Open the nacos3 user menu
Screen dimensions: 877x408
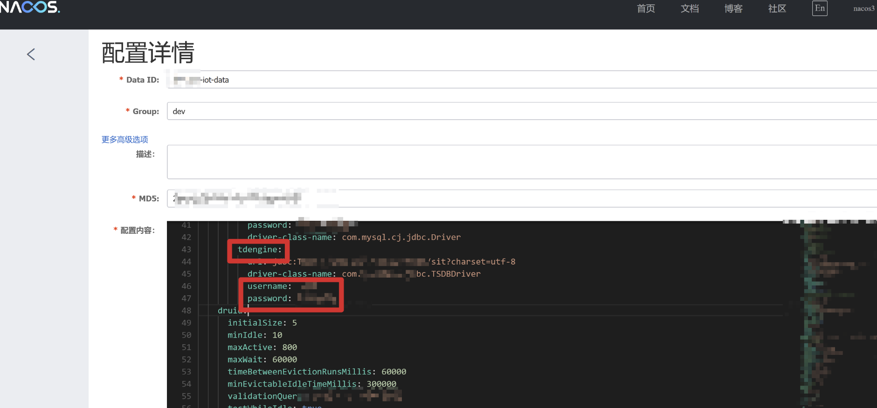point(864,8)
